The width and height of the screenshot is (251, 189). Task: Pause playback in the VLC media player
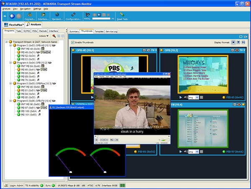point(96,140)
